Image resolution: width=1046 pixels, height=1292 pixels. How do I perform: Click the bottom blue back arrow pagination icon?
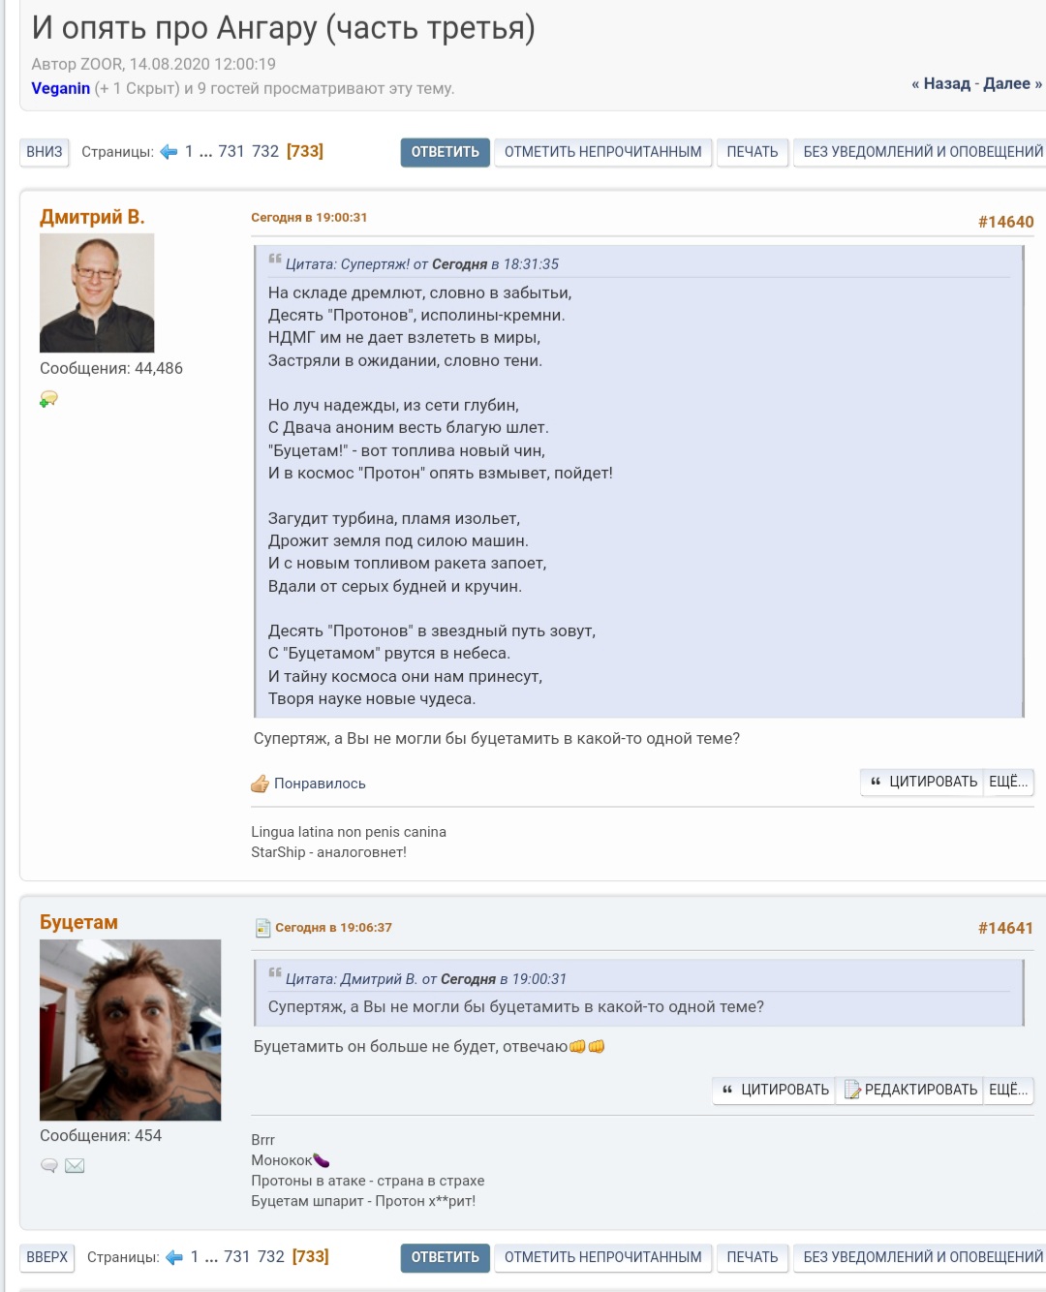click(174, 1257)
